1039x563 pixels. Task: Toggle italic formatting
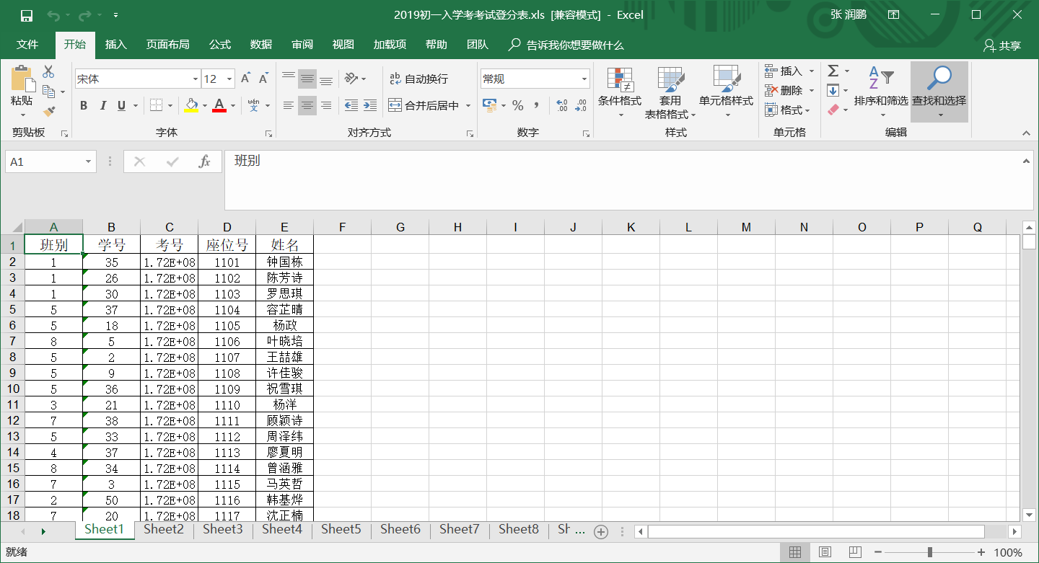click(x=102, y=105)
